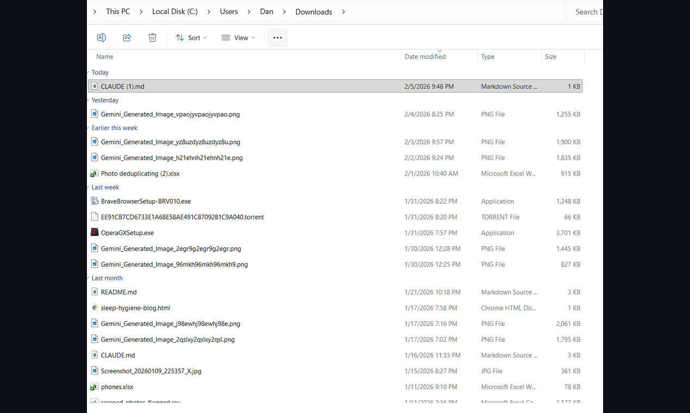Collapse the Last week group
The image size is (690, 413).
coord(89,187)
